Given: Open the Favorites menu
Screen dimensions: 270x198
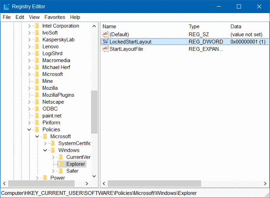Looking at the screenshot, I should (x=55, y=17).
